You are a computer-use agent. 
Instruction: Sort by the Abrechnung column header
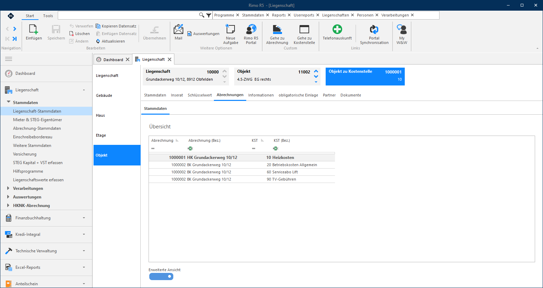point(162,140)
